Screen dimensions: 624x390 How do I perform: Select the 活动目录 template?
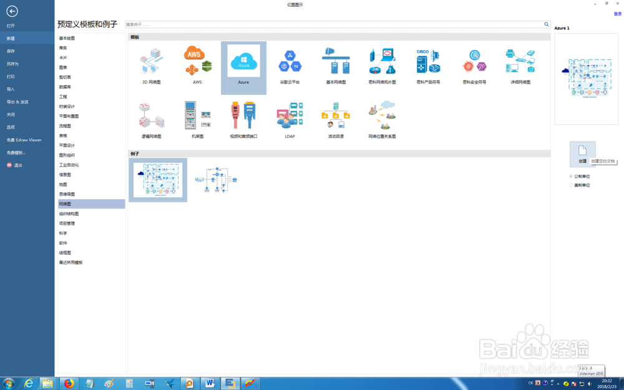pyautogui.click(x=336, y=119)
